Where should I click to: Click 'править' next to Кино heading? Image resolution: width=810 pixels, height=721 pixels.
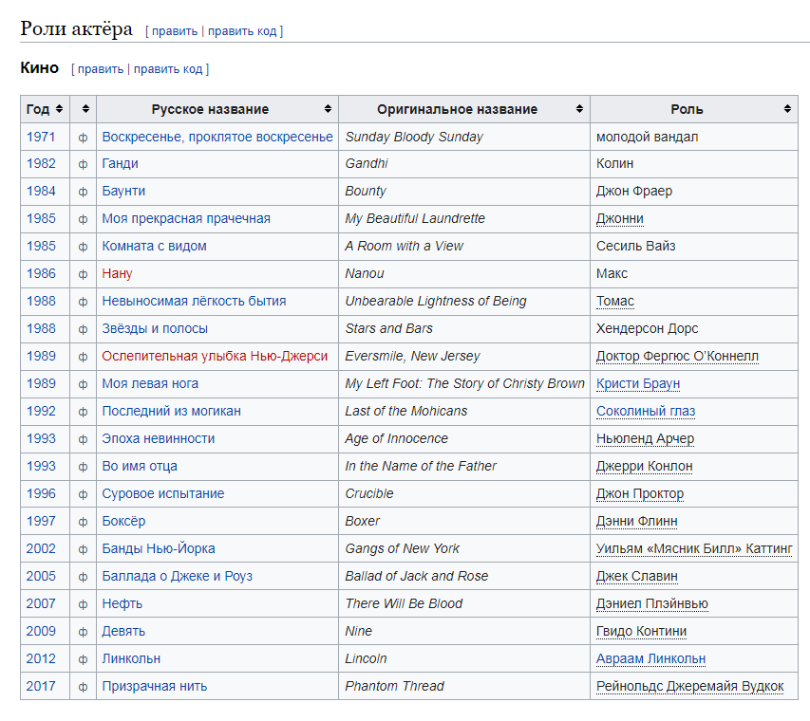click(x=101, y=69)
